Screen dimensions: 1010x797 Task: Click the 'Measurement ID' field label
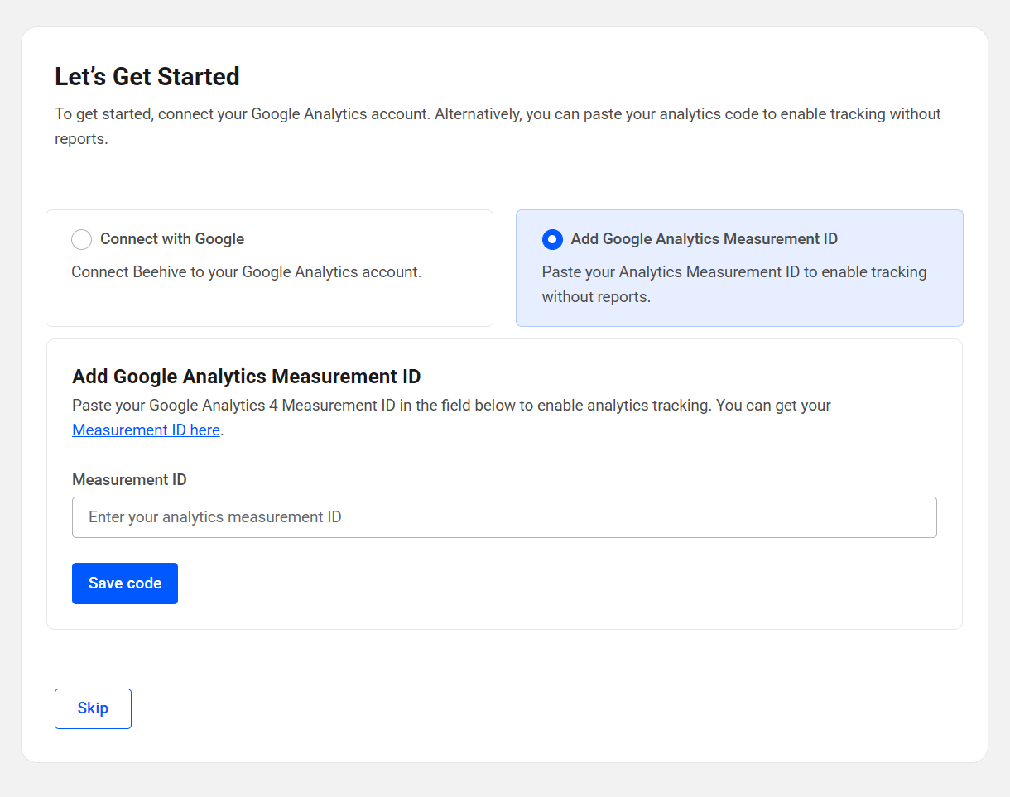click(x=129, y=479)
